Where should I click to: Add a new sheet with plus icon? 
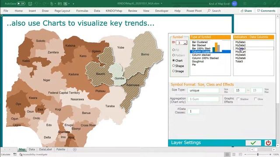click(x=75, y=150)
